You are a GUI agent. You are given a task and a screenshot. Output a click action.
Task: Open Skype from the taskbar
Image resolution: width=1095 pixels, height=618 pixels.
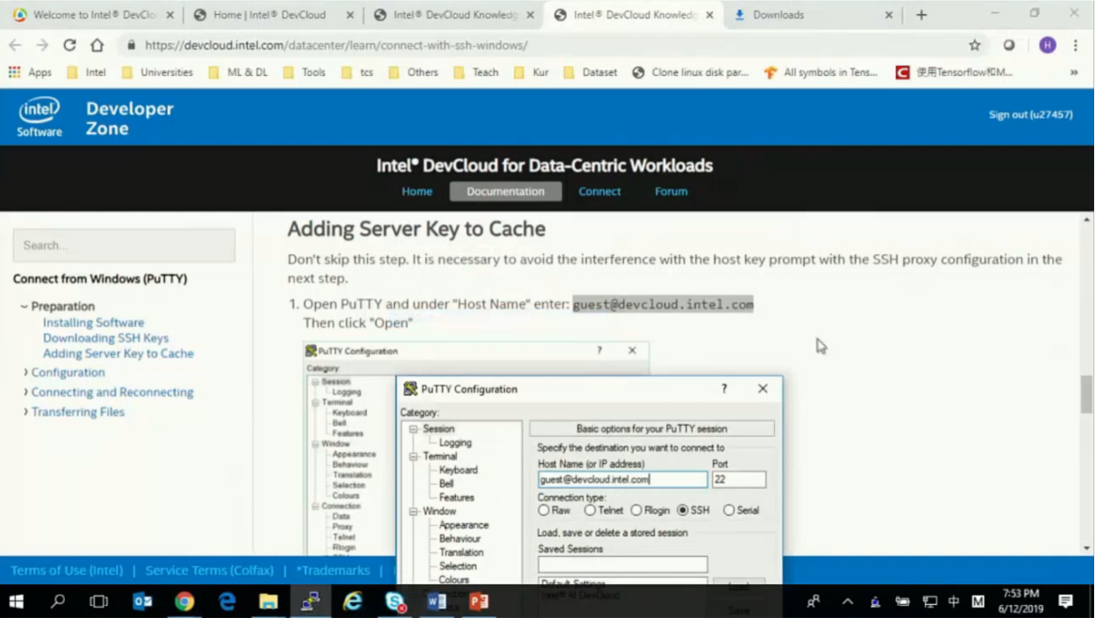395,601
